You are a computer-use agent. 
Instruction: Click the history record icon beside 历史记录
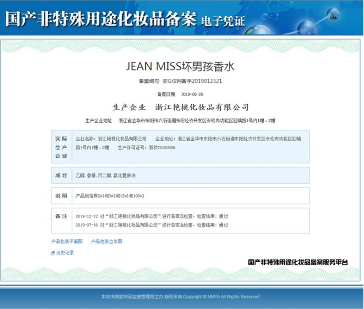pyautogui.click(x=53, y=253)
